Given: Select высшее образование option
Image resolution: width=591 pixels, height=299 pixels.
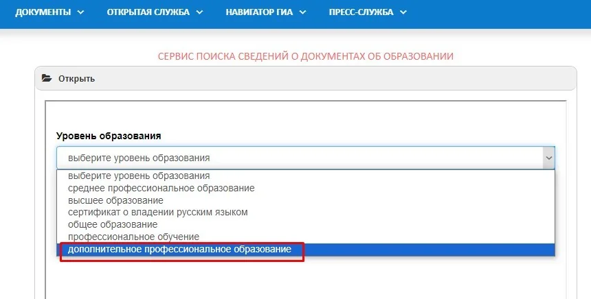Looking at the screenshot, I should [306, 200].
